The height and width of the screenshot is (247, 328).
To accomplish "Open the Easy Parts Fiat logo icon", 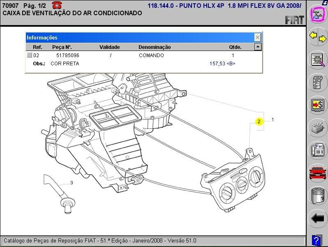I will point(318,14).
